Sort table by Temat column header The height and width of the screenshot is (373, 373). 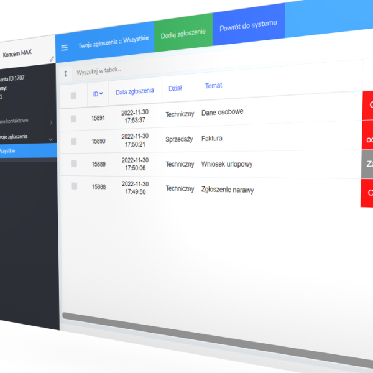click(x=213, y=86)
